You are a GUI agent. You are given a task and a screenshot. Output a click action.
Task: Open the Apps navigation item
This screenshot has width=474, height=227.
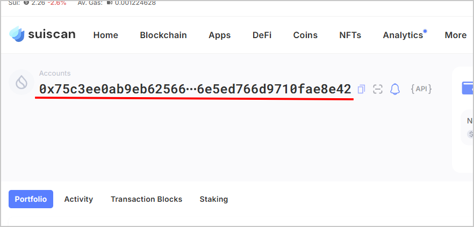(x=219, y=35)
